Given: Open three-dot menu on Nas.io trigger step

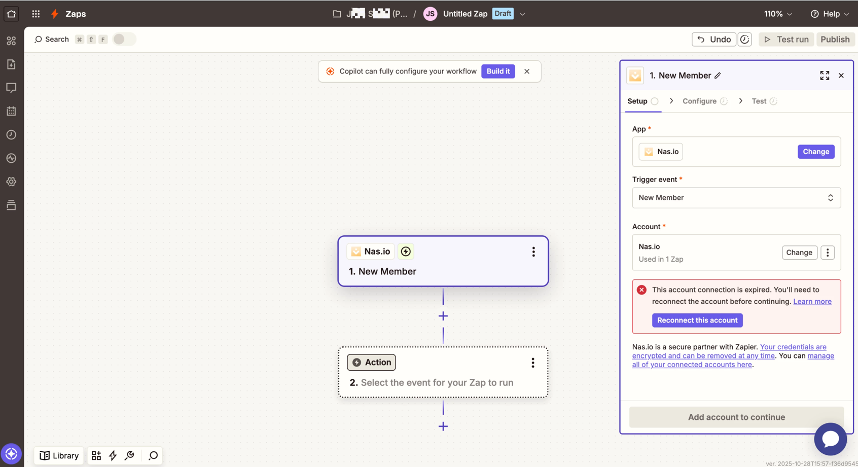Looking at the screenshot, I should click(533, 252).
